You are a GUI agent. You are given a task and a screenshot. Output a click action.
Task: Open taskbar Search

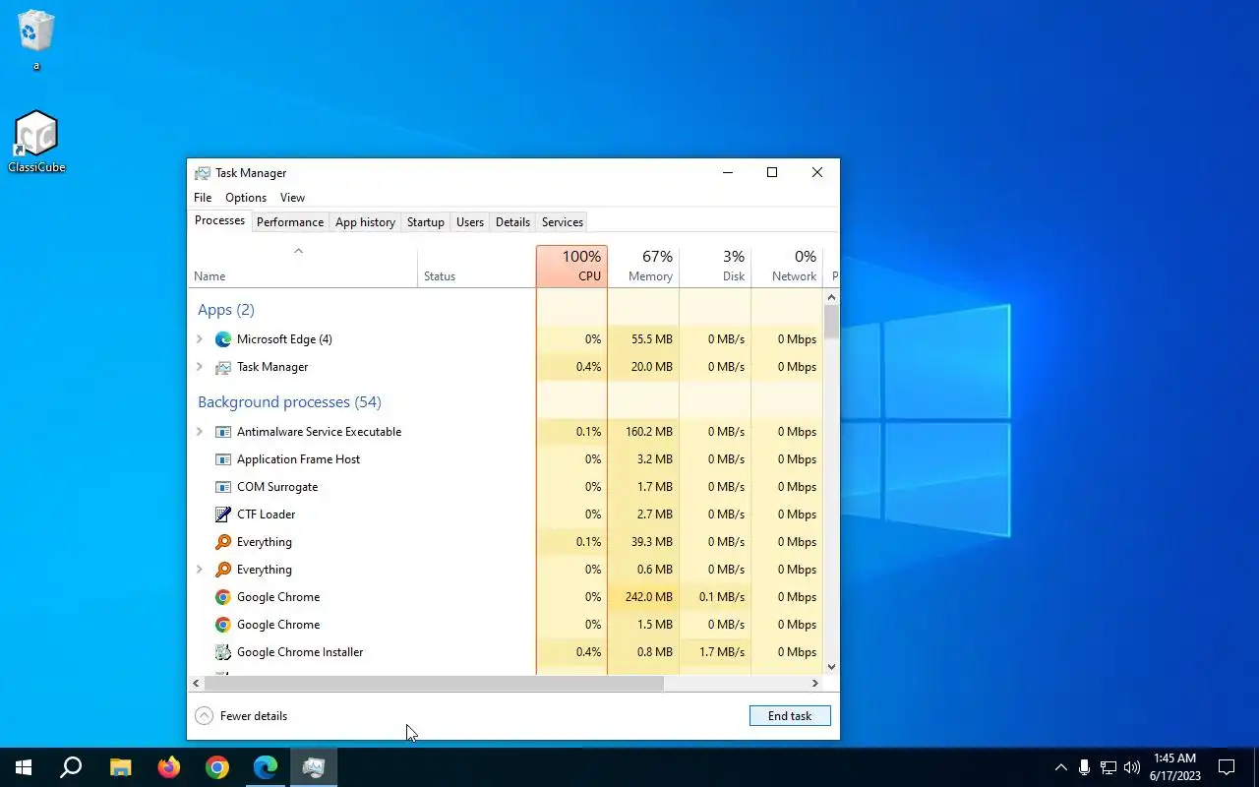[71, 767]
